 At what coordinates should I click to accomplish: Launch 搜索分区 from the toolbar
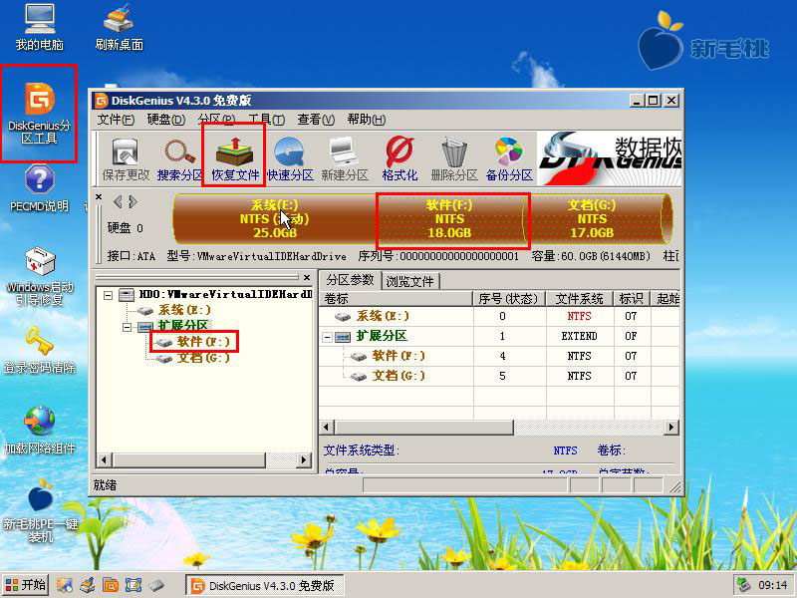coord(179,159)
